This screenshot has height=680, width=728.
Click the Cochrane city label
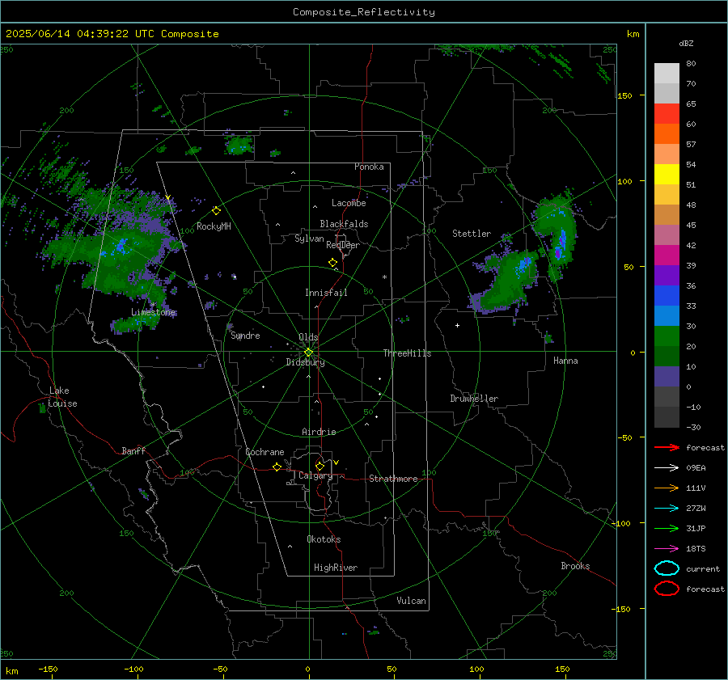tap(265, 452)
